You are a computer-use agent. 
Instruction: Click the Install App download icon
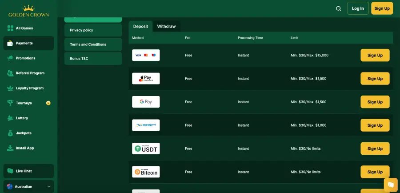(10, 148)
